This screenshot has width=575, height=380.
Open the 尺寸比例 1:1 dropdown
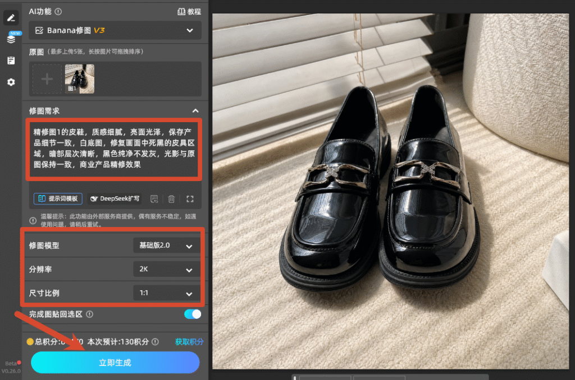point(166,293)
